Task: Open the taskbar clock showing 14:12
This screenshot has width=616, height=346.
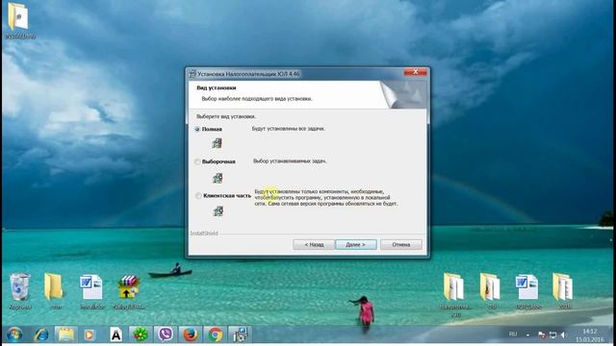Action: [x=590, y=335]
